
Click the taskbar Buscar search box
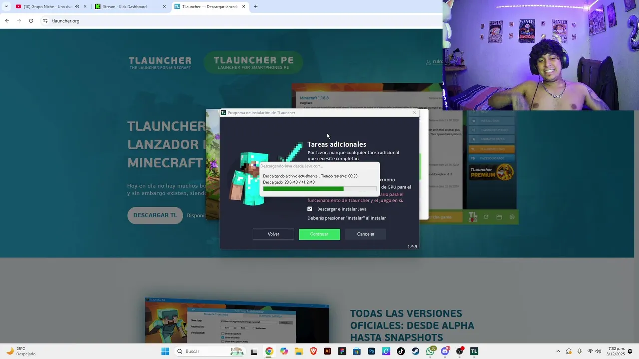[x=210, y=351]
